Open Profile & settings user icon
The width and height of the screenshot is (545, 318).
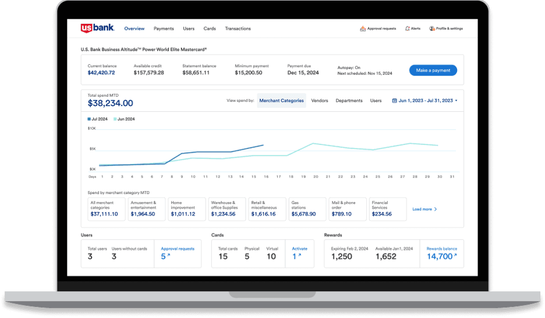(432, 29)
